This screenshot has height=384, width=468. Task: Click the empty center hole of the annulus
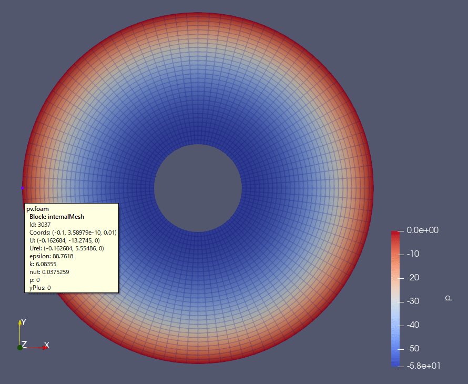pyautogui.click(x=198, y=188)
